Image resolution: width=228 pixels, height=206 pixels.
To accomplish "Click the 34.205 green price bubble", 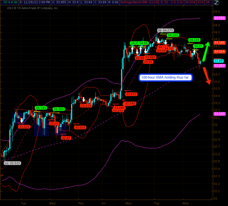I will (173, 35).
